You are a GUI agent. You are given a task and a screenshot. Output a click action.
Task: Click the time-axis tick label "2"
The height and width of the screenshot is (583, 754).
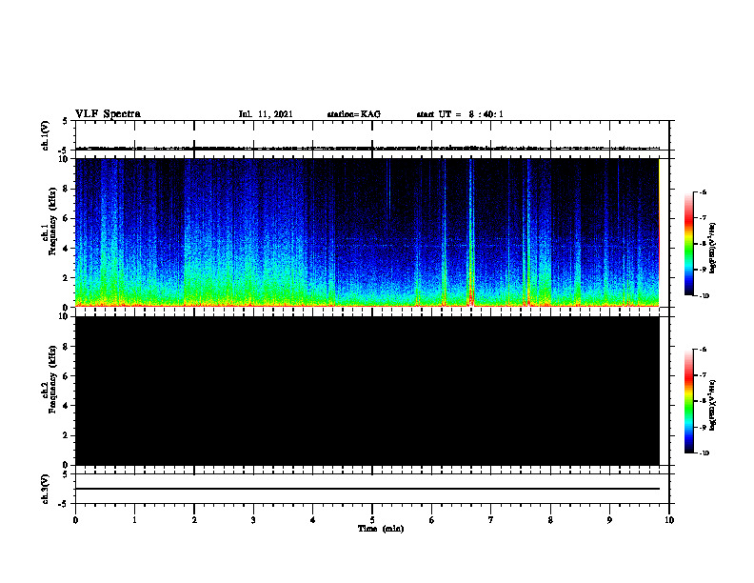pos(194,520)
